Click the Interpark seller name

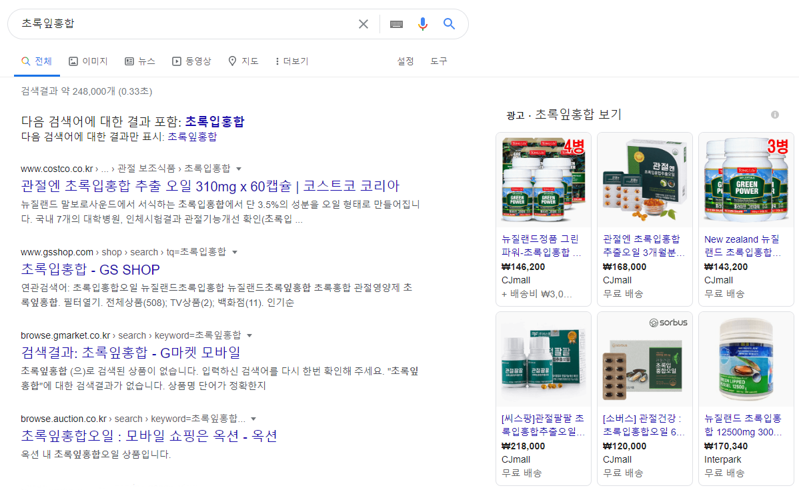[x=722, y=460]
